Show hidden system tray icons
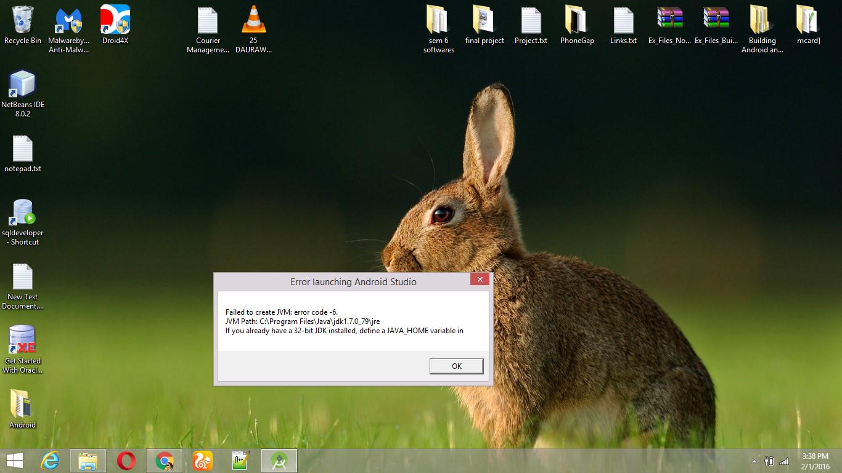The image size is (842, 473). coord(754,461)
